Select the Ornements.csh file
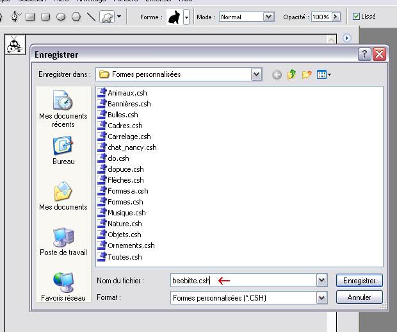 click(126, 245)
